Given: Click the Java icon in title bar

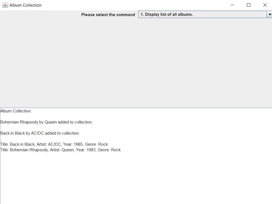Looking at the screenshot, I should point(5,5).
